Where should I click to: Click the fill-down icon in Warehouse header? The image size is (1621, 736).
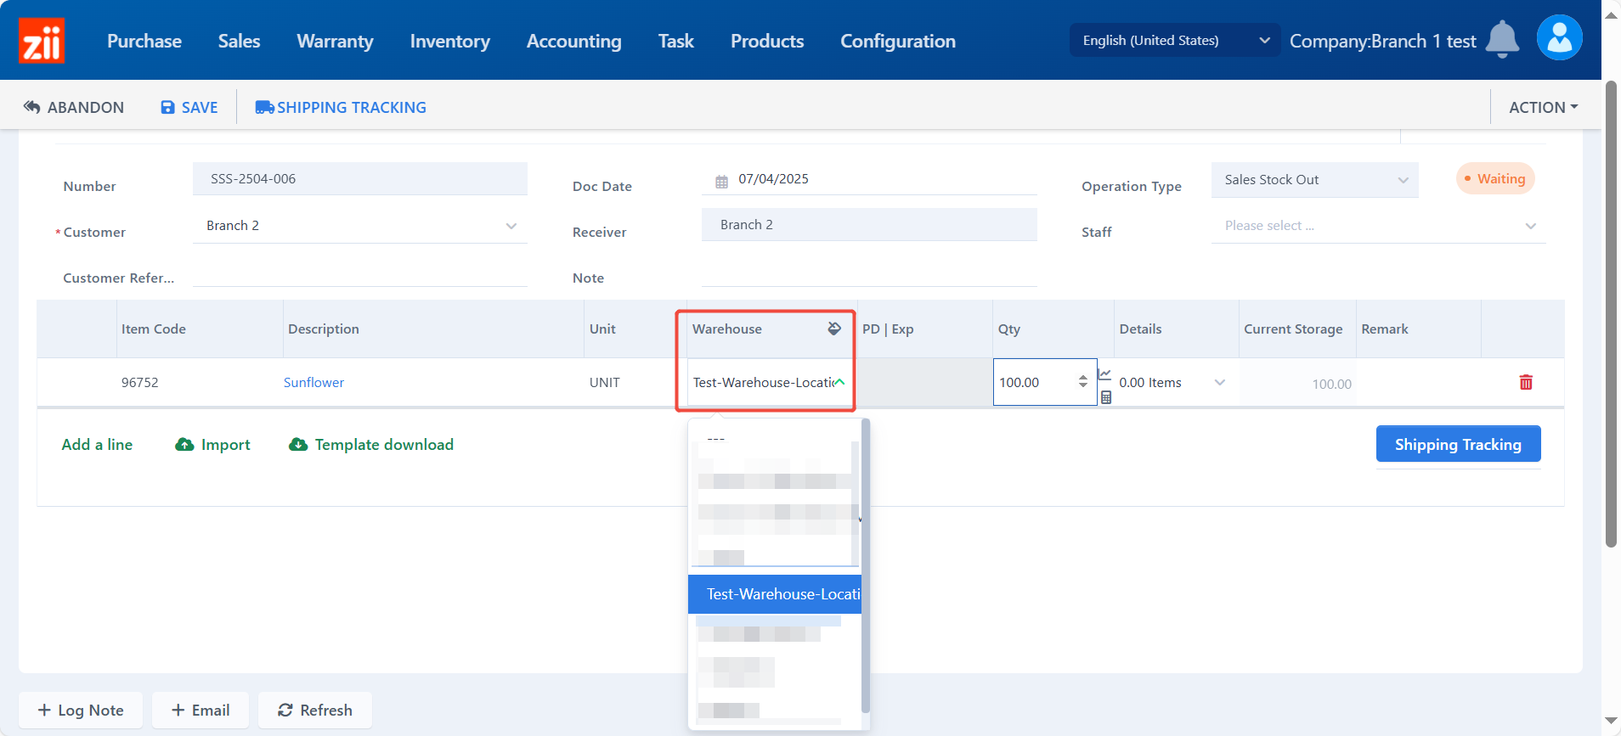[x=834, y=329]
